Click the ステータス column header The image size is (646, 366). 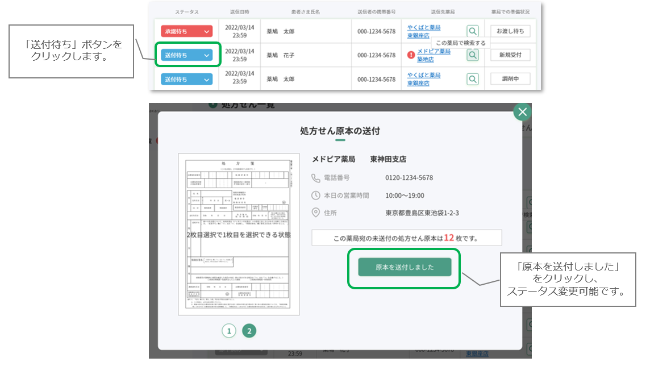[186, 12]
